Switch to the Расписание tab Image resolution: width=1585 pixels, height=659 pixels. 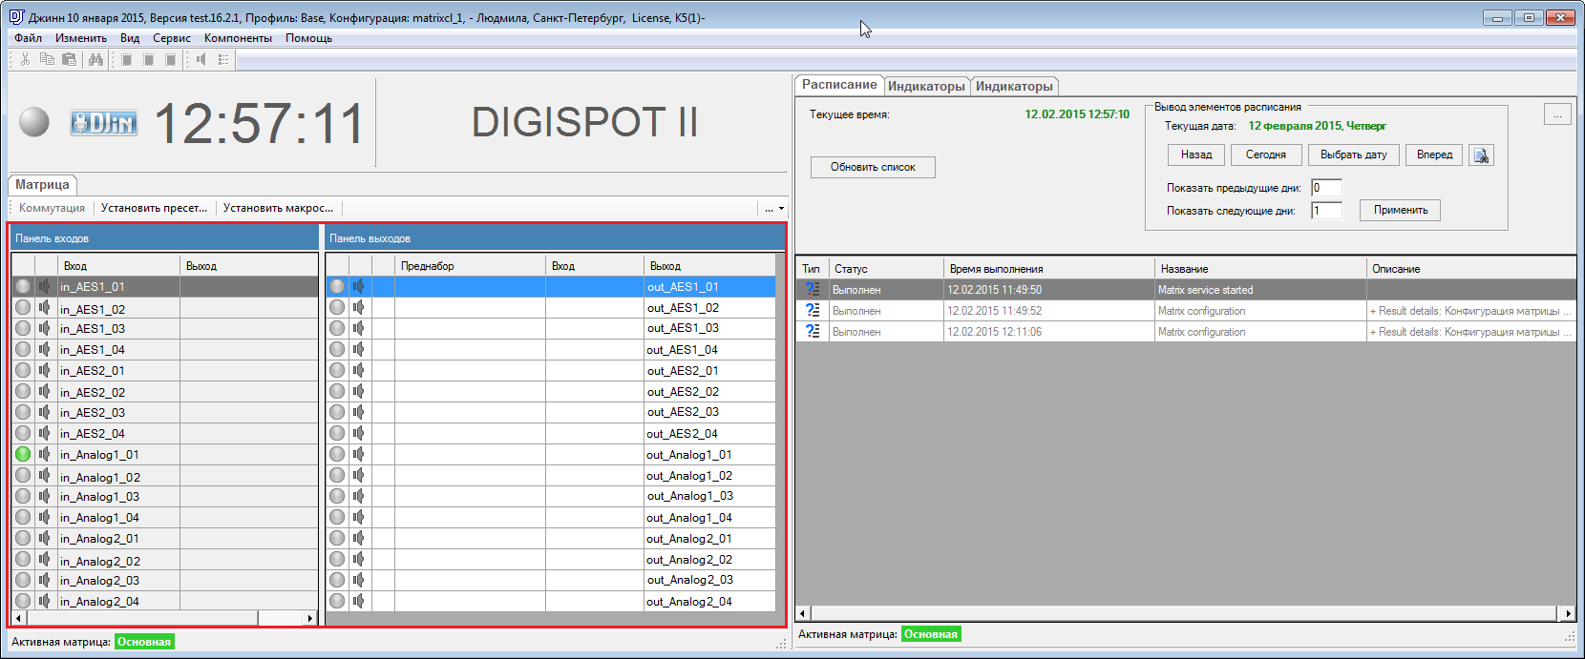(839, 85)
